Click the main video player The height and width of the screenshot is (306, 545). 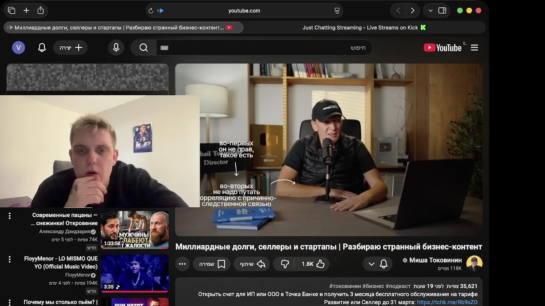[x=329, y=150]
